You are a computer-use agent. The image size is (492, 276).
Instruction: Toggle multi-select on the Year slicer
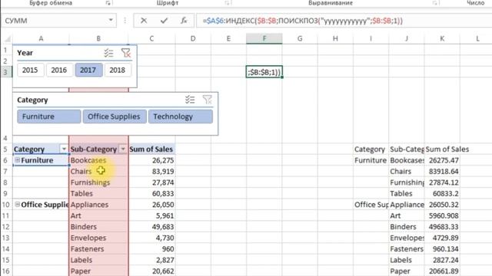click(108, 53)
